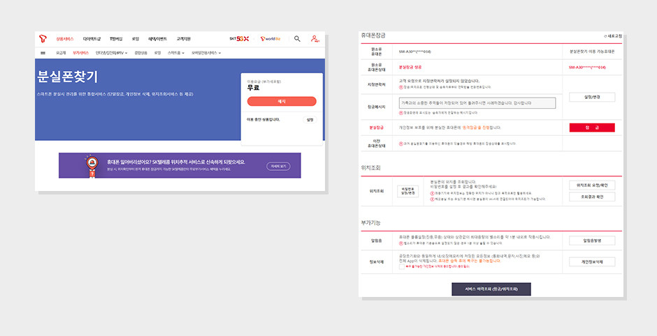Viewport: 657px width, 336px height.
Task: Click the 새로고침 refresh icon
Action: pos(605,36)
